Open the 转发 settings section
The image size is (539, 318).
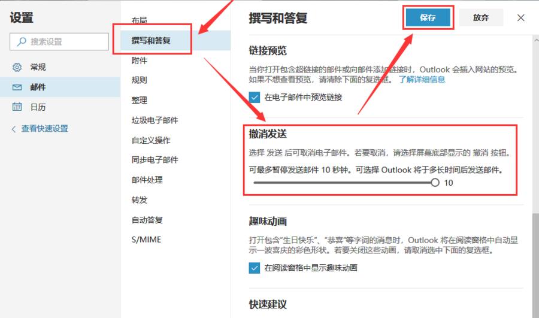(x=139, y=200)
